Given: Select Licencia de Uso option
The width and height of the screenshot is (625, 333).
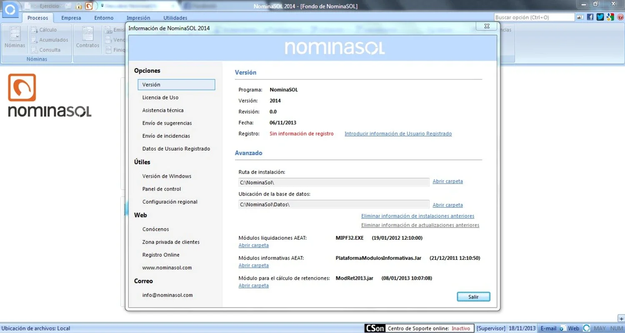Looking at the screenshot, I should 160,97.
